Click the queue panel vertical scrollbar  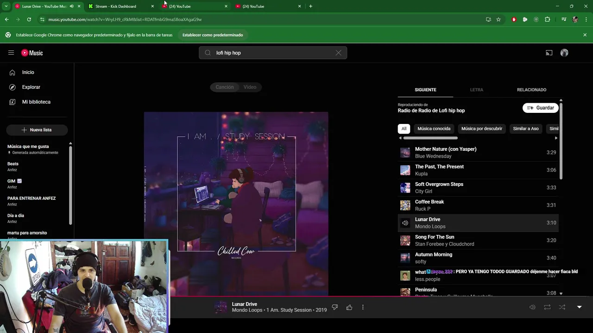pos(561,141)
